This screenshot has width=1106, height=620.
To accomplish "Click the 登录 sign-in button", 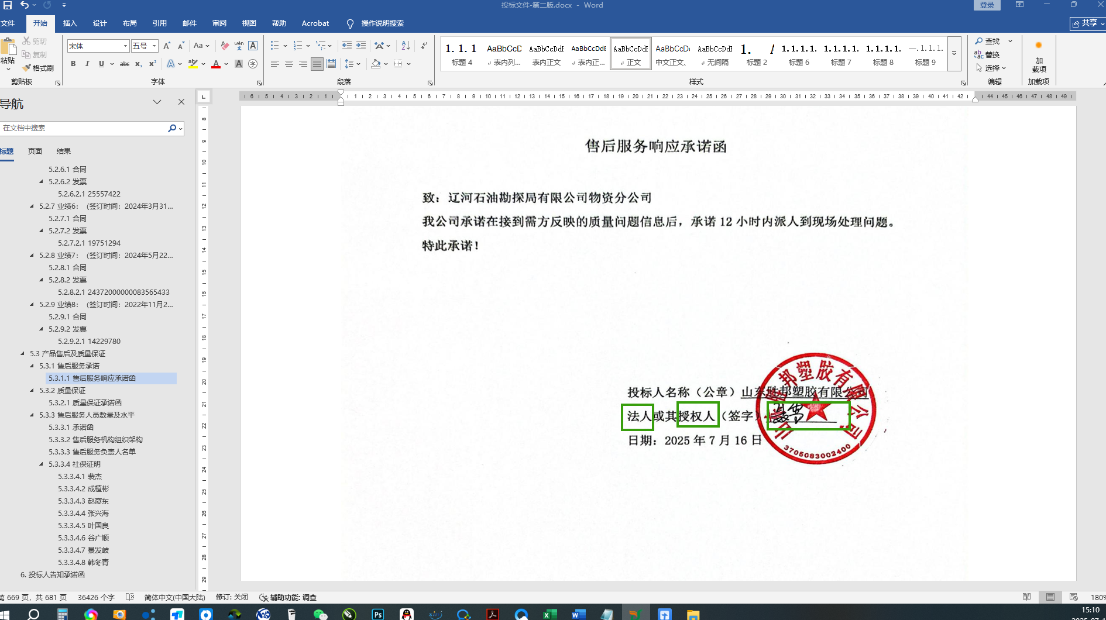I will [x=987, y=5].
